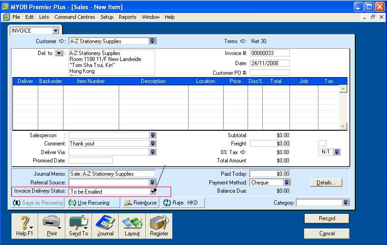This screenshot has width=387, height=245.
Task: Open the Setup menu
Action: coord(107,17)
